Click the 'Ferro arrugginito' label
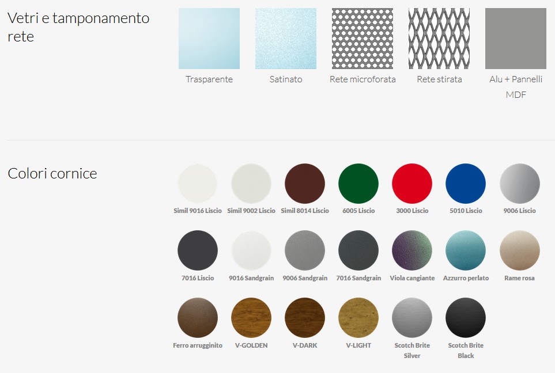This screenshot has width=555, height=373. 198,345
